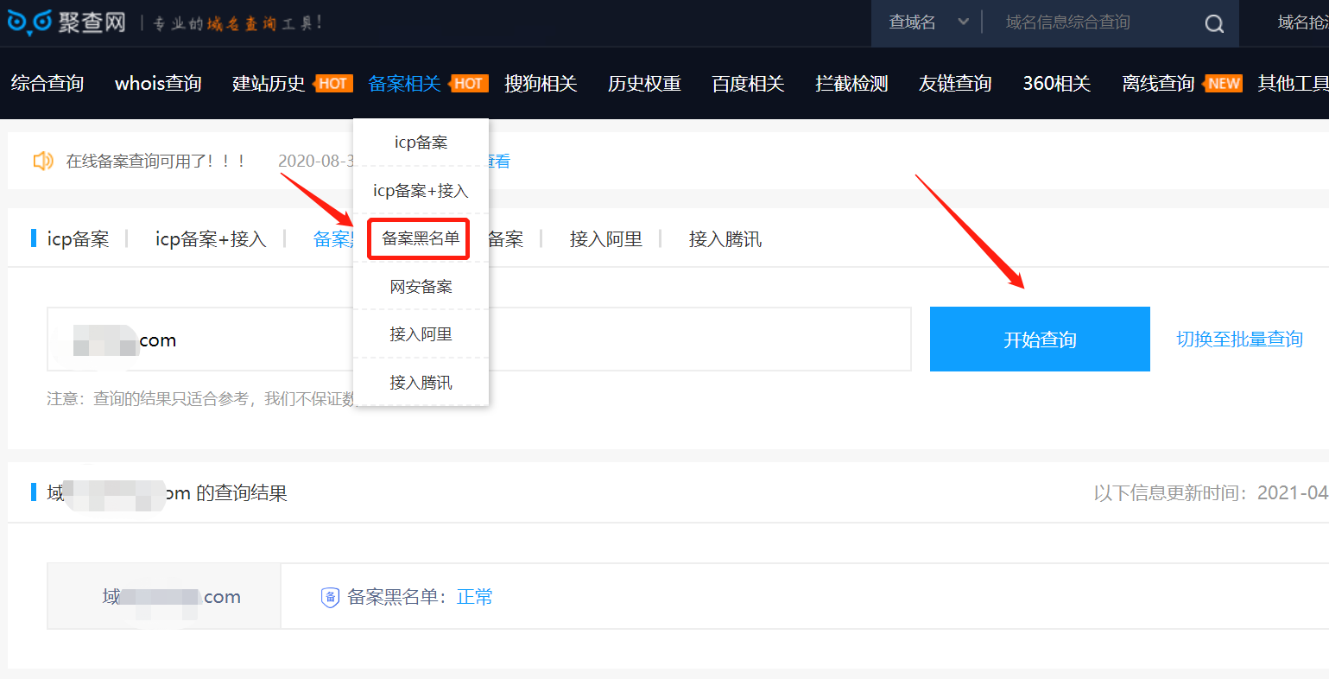Viewport: 1329px width, 679px height.
Task: Click the 域名信息综合查询 search field
Action: tap(1097, 22)
